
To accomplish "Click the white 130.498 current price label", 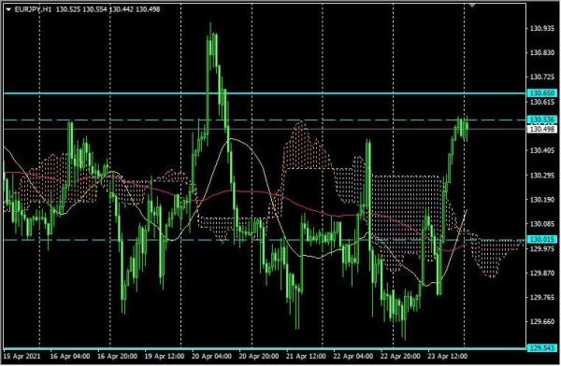I will click(542, 129).
